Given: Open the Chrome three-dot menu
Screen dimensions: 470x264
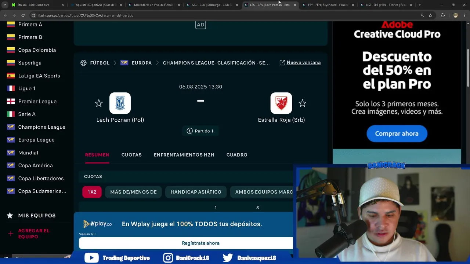Looking at the screenshot, I should (x=465, y=15).
